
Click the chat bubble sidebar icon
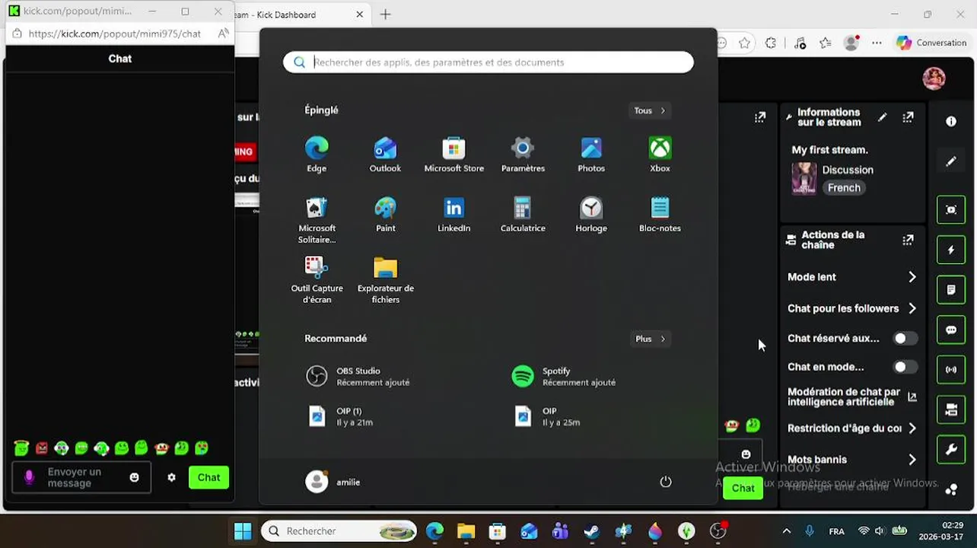point(951,330)
